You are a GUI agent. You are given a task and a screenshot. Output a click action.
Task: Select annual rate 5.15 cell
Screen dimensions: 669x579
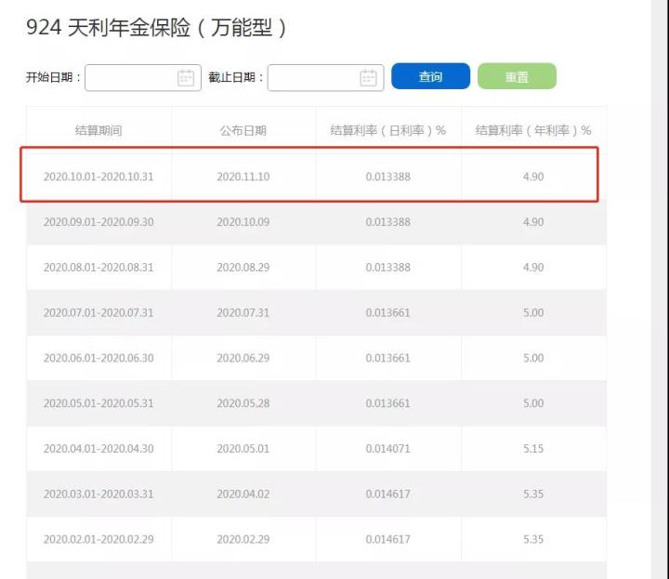point(533,449)
